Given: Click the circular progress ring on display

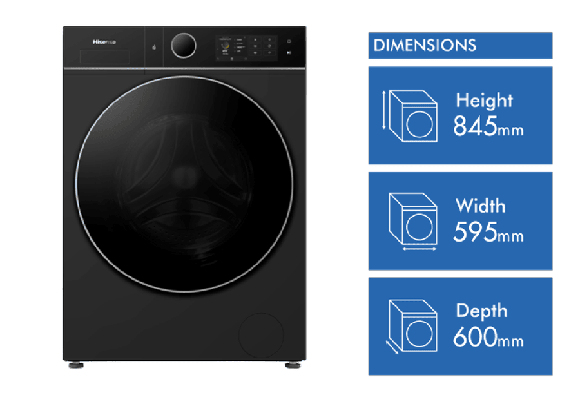Looking at the screenshot, I should (x=225, y=46).
